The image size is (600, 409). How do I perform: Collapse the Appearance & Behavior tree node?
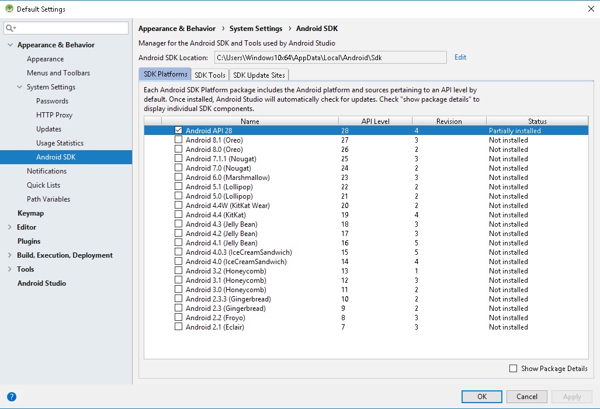pyautogui.click(x=10, y=45)
